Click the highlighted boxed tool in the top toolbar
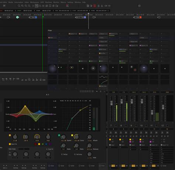Image resolution: width=175 pixels, height=170 pixels. click(x=37, y=6)
